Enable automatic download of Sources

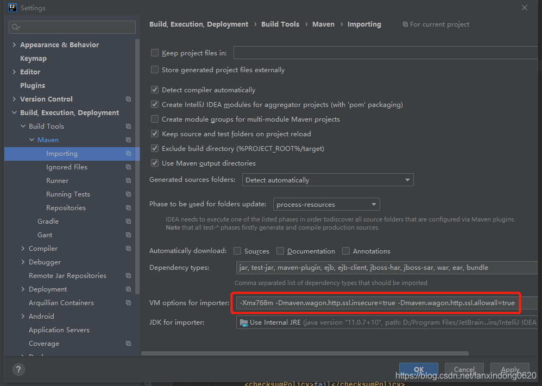click(237, 251)
